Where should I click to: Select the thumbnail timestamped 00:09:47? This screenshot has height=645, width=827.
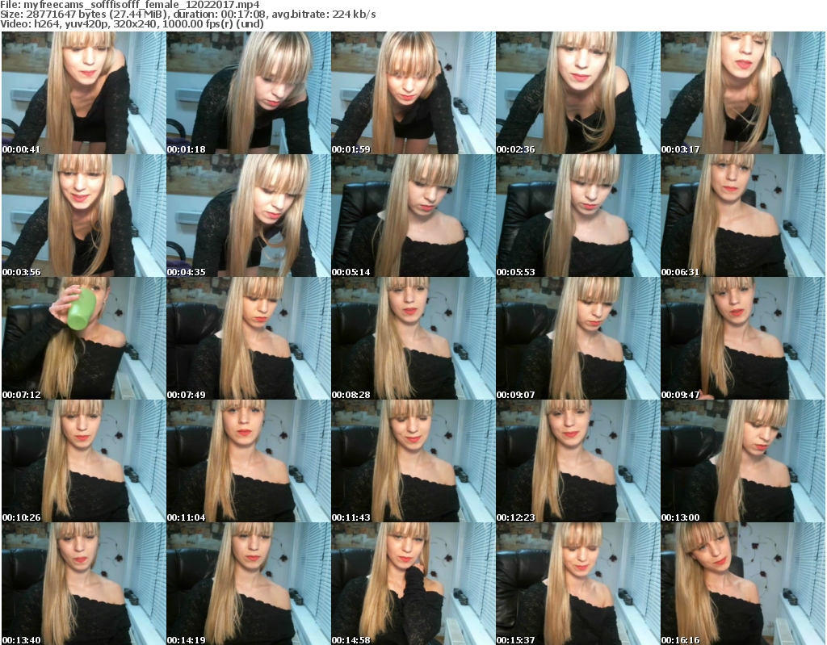click(x=743, y=338)
